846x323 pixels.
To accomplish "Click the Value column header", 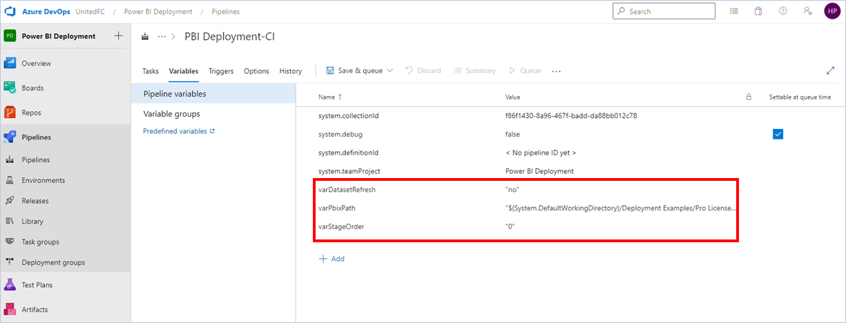I will click(512, 97).
